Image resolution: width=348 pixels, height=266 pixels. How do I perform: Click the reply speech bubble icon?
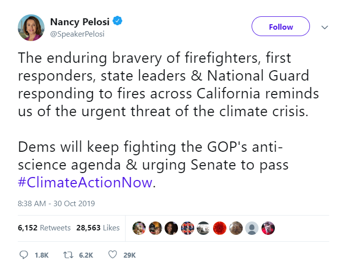pos(24,255)
